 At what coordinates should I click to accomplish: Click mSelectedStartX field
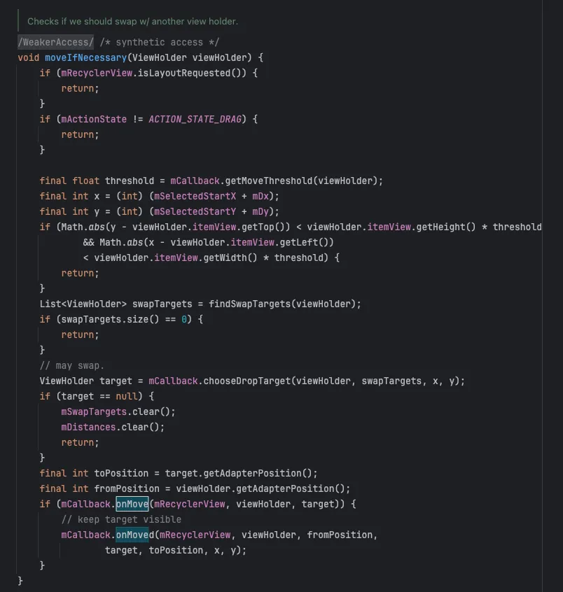[195, 197]
